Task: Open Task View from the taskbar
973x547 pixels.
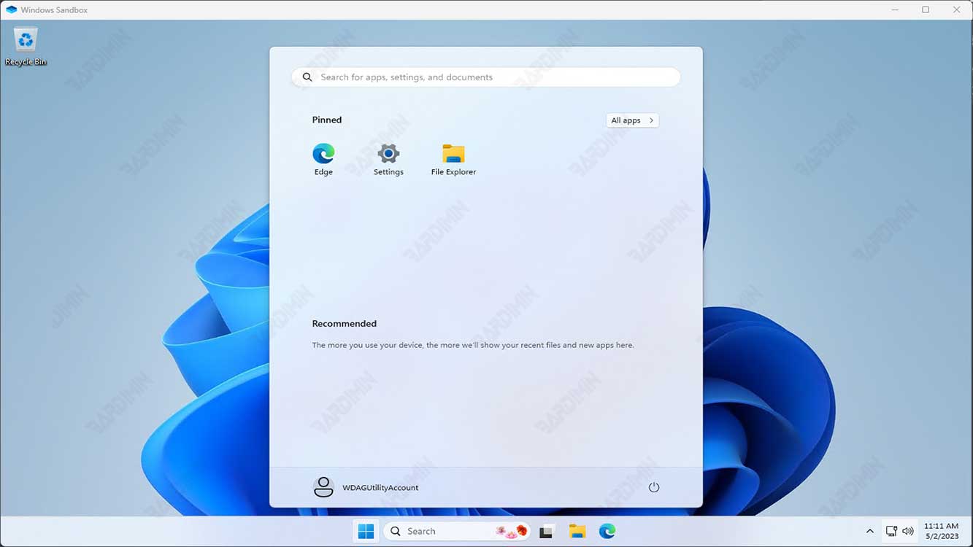Action: [x=546, y=531]
